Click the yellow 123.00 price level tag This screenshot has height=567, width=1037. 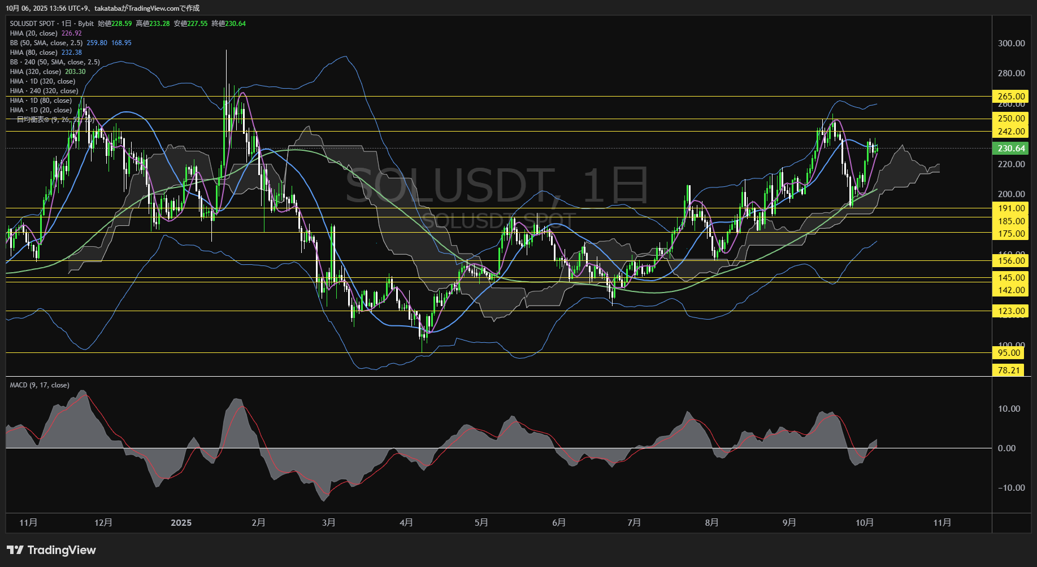[x=1010, y=311]
